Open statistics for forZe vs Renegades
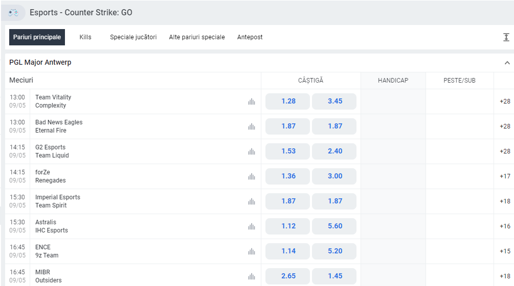 point(252,176)
